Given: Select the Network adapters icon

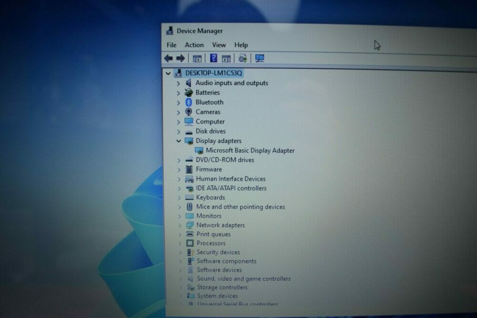Looking at the screenshot, I should tap(189, 225).
